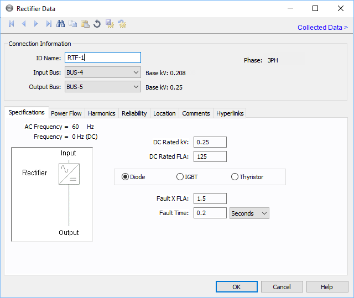
Task: Click the copy icon in toolbar
Action: tap(73, 24)
